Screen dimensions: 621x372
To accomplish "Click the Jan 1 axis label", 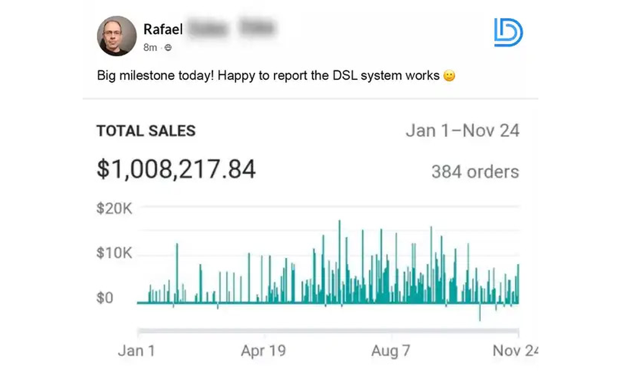I will (x=137, y=351).
